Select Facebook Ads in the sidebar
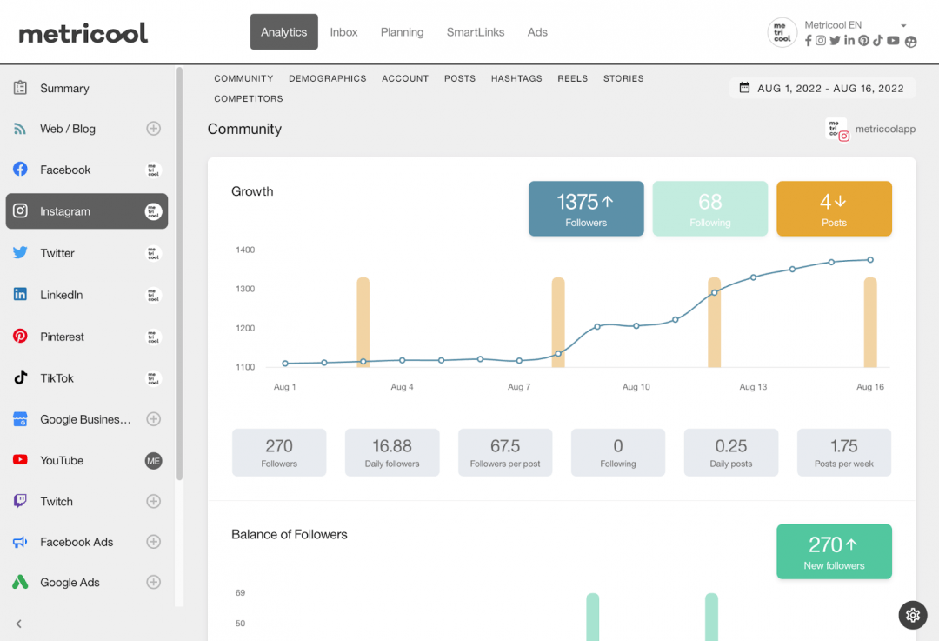939x641 pixels. click(x=77, y=542)
